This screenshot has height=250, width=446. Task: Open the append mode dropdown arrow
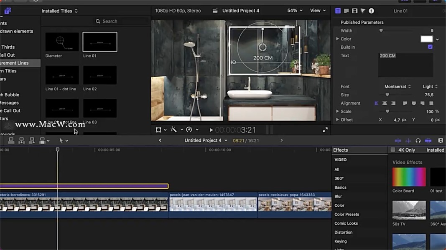coord(48,140)
